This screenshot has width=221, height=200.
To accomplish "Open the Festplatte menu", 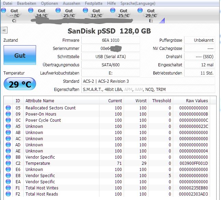I will pyautogui.click(x=94, y=3).
